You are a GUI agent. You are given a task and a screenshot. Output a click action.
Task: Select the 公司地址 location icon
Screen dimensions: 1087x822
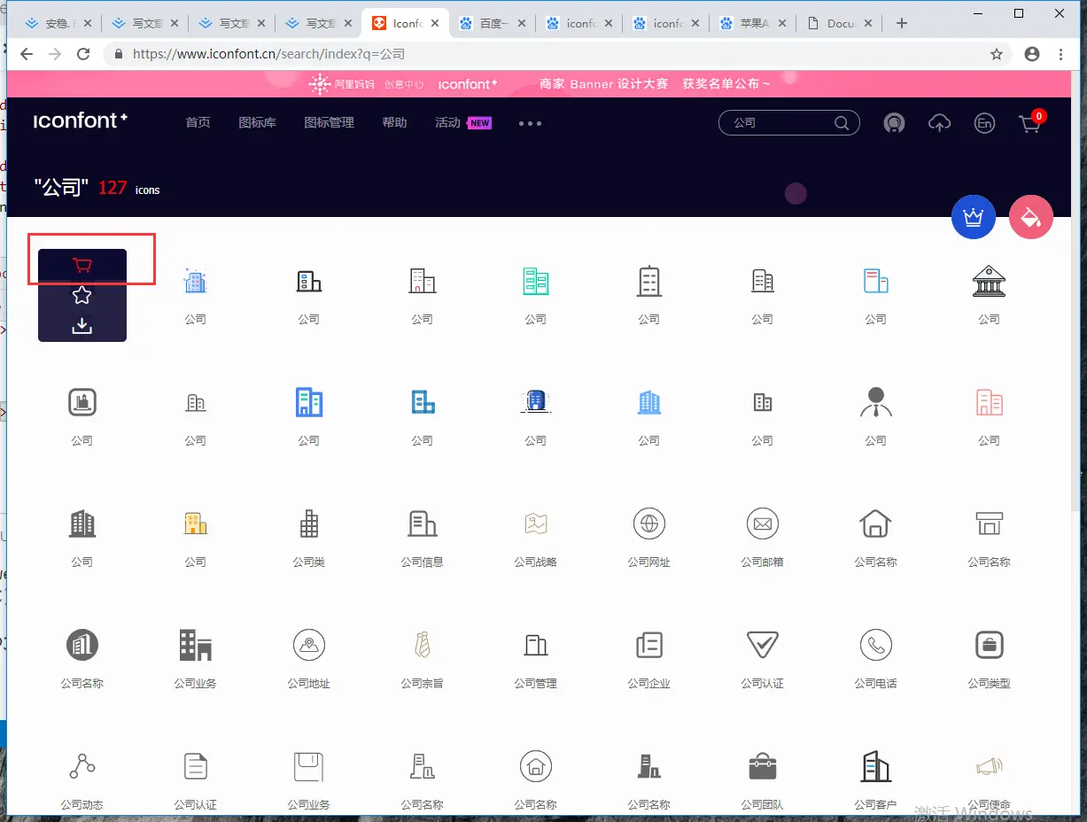coord(309,646)
